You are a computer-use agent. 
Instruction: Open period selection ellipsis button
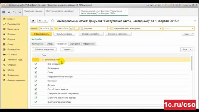pos(76,29)
